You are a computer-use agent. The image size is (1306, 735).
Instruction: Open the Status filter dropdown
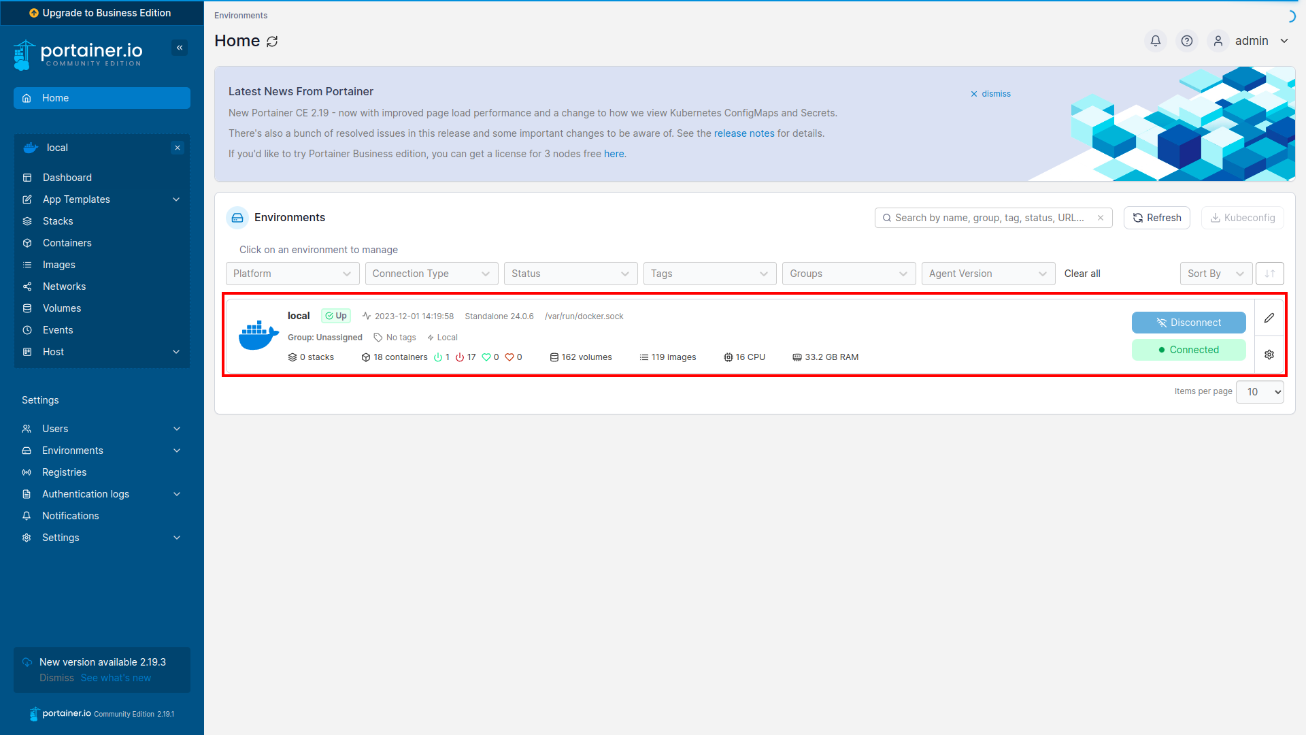tap(570, 274)
